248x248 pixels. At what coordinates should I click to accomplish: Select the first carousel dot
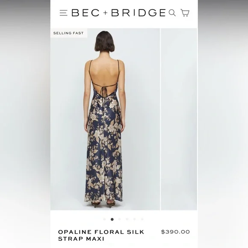pos(104,219)
